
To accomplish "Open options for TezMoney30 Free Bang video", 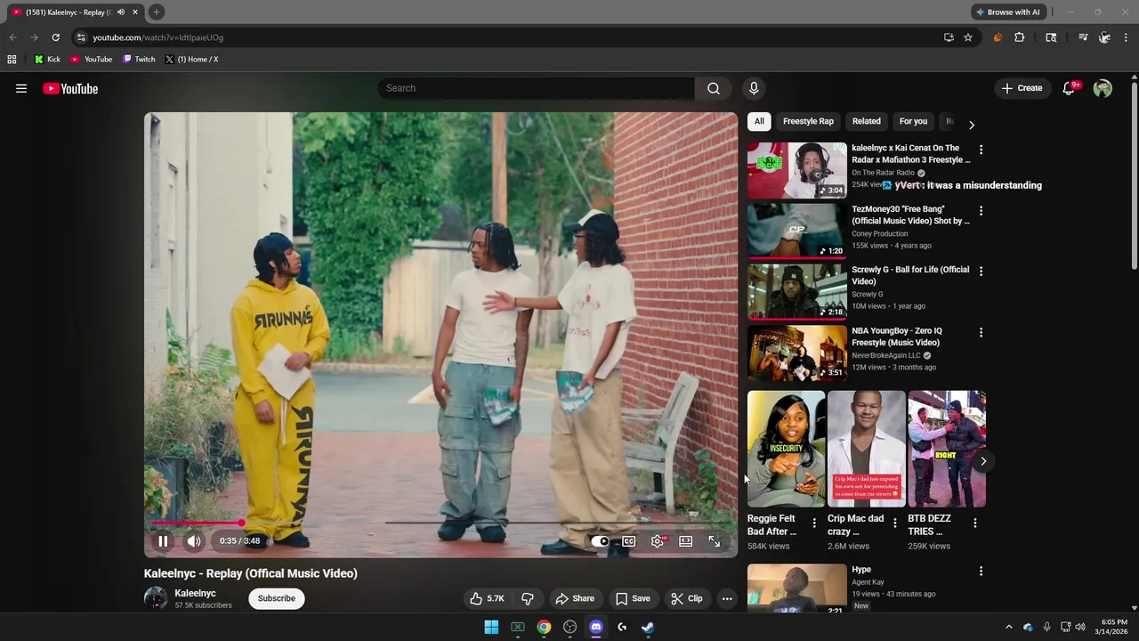I will pyautogui.click(x=981, y=211).
